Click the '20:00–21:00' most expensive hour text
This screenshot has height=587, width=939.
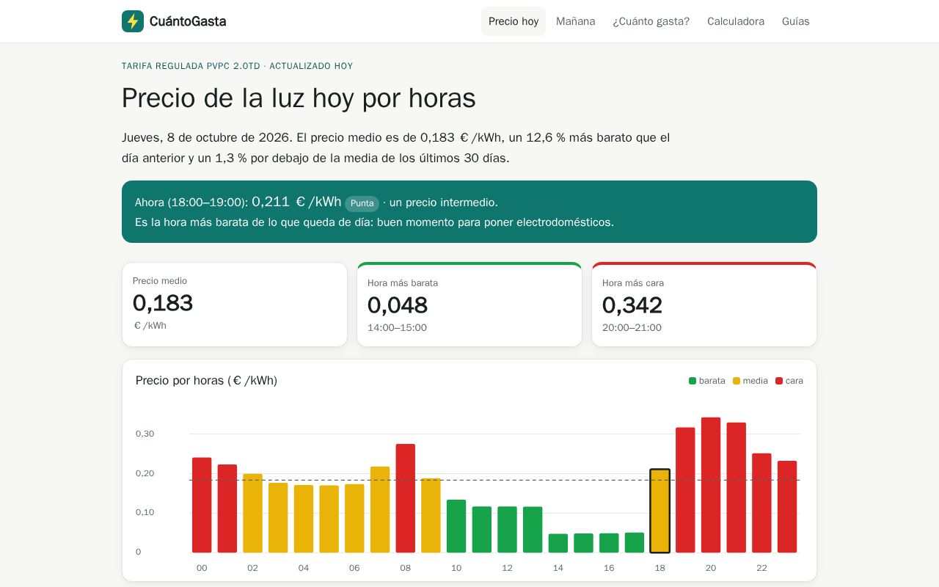tap(632, 328)
